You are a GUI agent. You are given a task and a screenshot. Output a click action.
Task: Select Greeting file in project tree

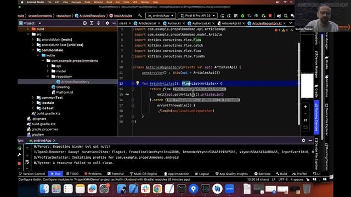pos(60,87)
